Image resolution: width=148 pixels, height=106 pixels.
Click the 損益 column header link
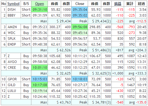tap(118, 4)
